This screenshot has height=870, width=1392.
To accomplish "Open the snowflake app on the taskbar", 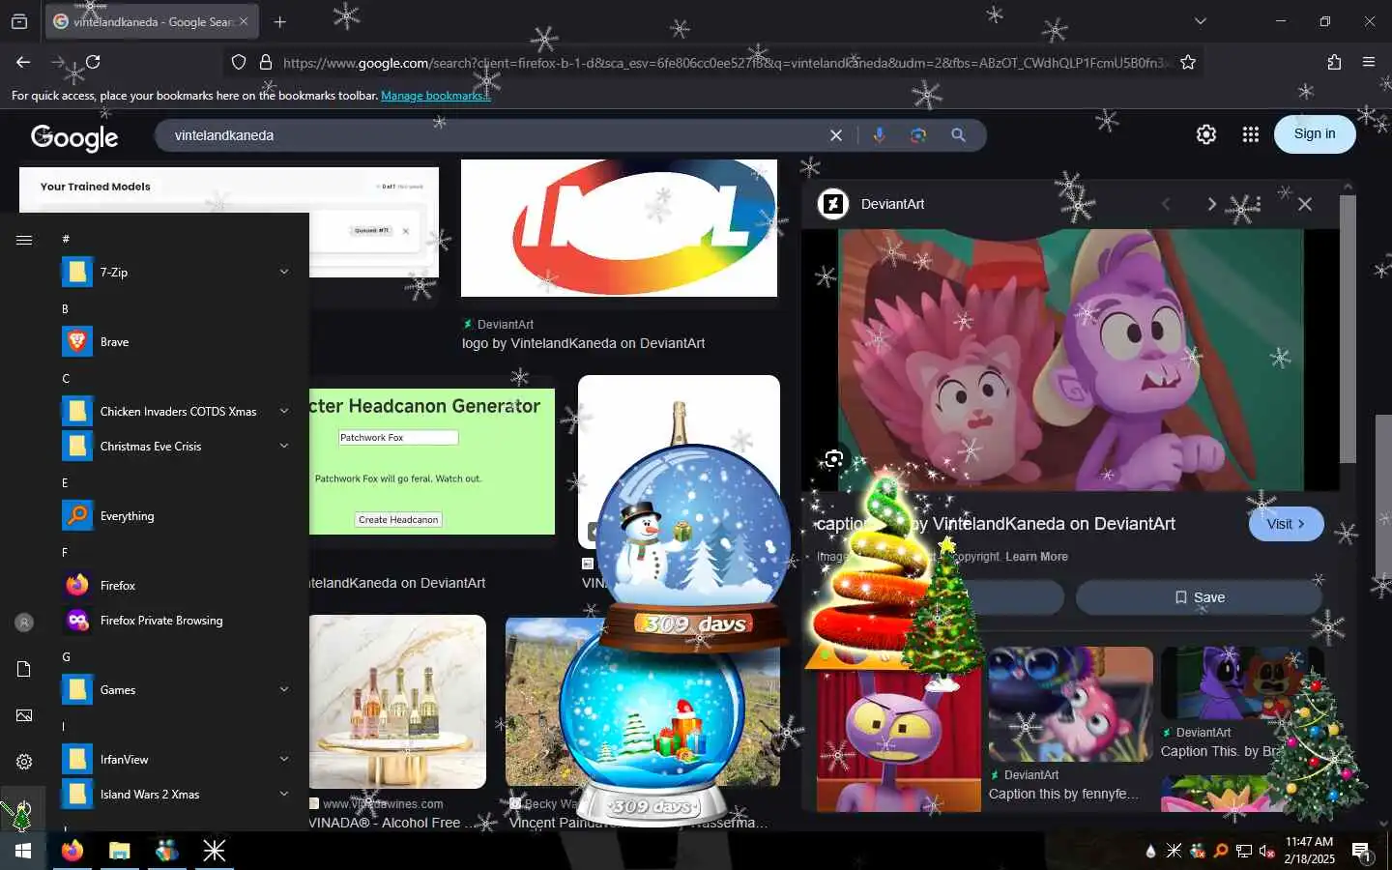I will (x=214, y=851).
